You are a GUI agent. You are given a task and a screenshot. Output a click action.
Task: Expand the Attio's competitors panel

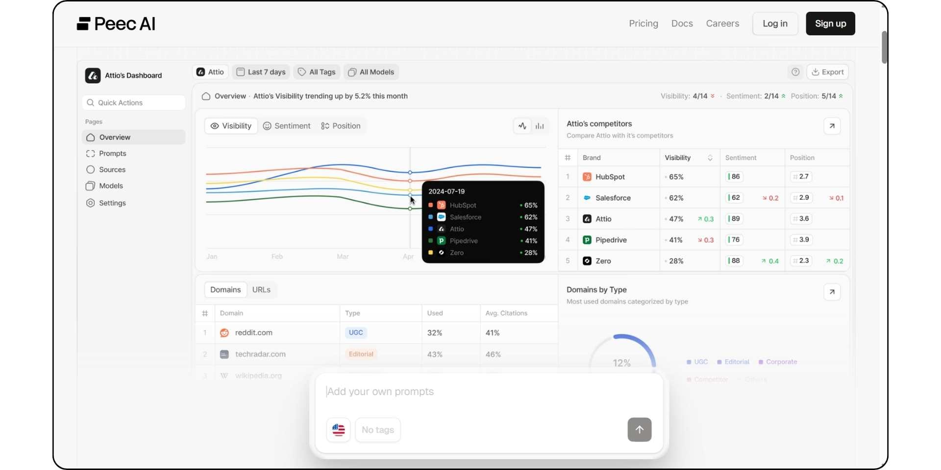point(832,126)
